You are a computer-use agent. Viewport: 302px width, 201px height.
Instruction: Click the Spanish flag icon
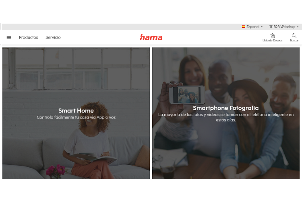pyautogui.click(x=244, y=27)
